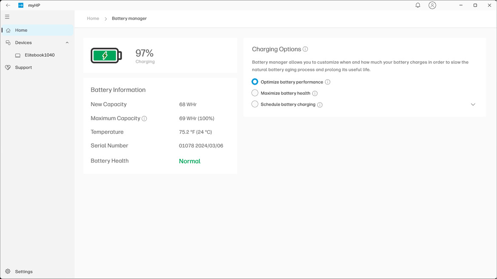Select Elitebook1040 device in the sidebar
497x279 pixels.
tap(37, 55)
